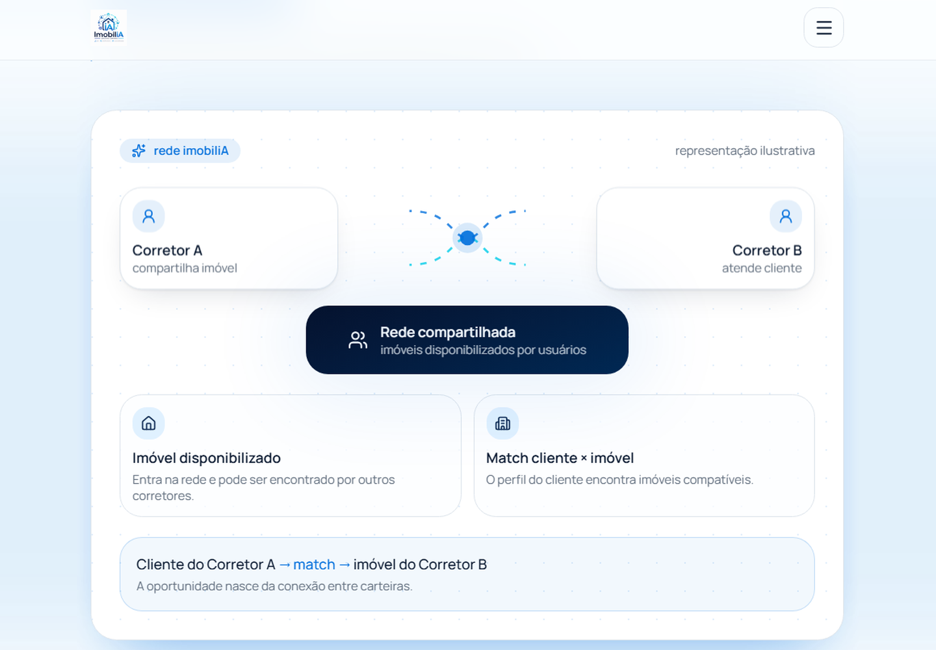Click the "compartilha imóvel" subtitle
The image size is (936, 650).
[x=185, y=268]
